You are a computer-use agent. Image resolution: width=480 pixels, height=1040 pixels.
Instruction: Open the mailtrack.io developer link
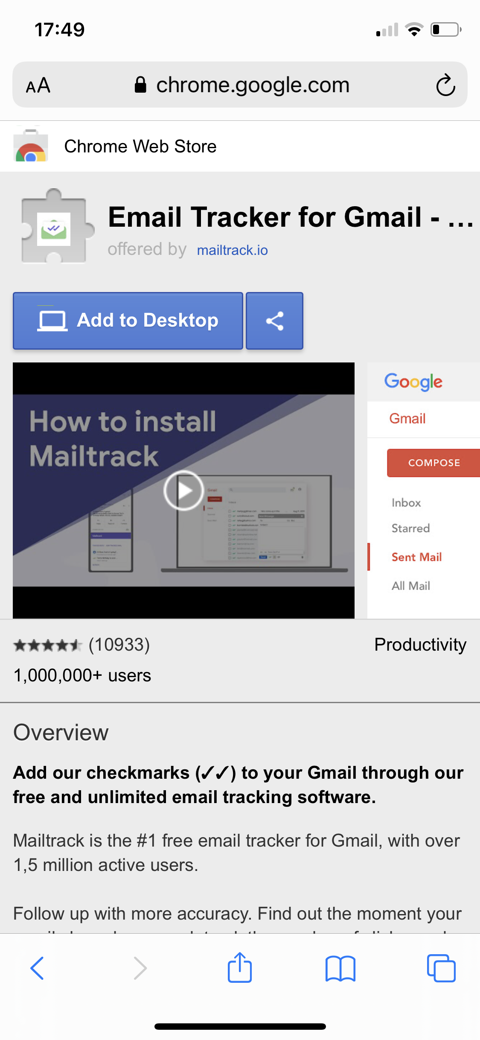coord(233,250)
